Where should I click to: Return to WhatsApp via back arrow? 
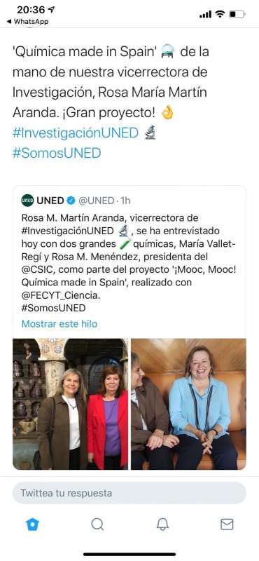click(x=27, y=22)
